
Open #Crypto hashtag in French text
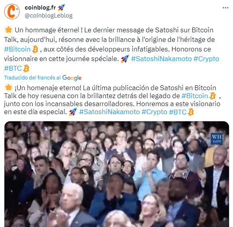click(x=206, y=59)
